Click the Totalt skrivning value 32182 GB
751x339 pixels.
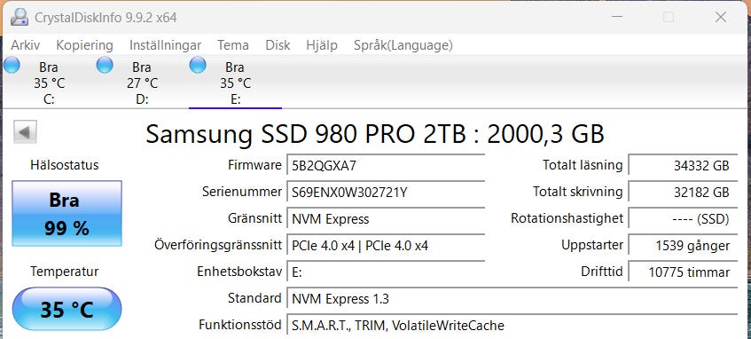coord(683,193)
